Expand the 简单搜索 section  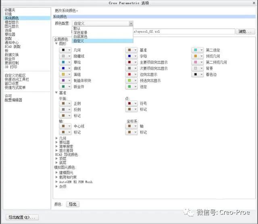56,146
